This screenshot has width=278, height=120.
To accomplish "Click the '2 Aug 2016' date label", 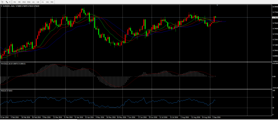I will pyautogui.click(x=185, y=117).
